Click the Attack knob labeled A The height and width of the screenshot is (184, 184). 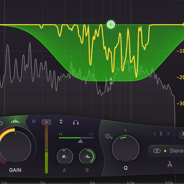pos(65,156)
